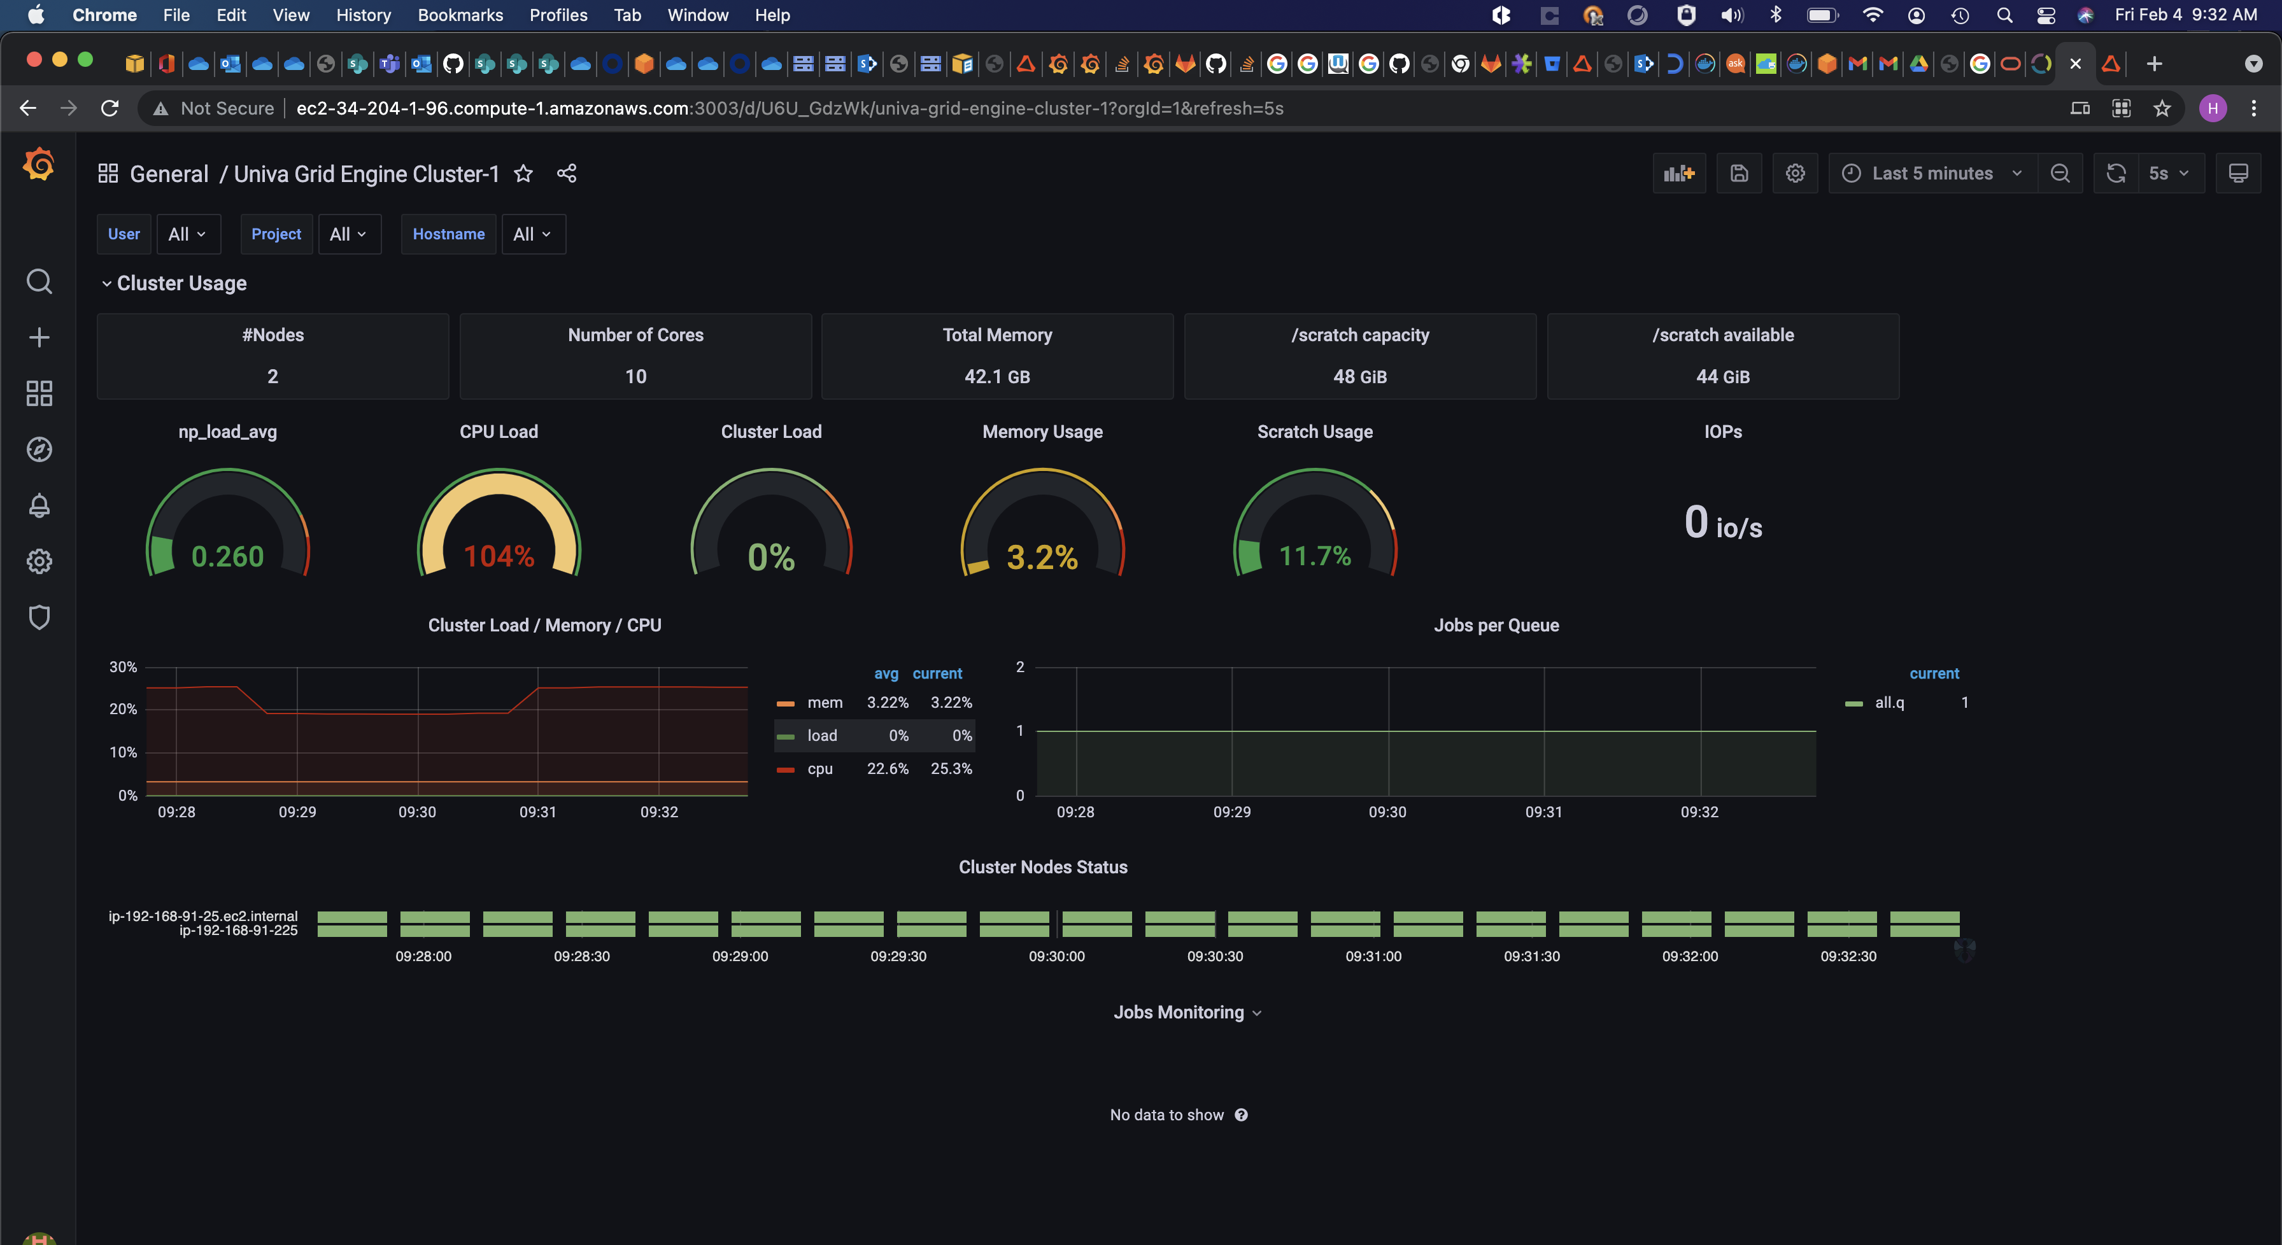Screen dimensions: 2282x1245
Task: Open the User variable All dropdown
Action: [188, 235]
